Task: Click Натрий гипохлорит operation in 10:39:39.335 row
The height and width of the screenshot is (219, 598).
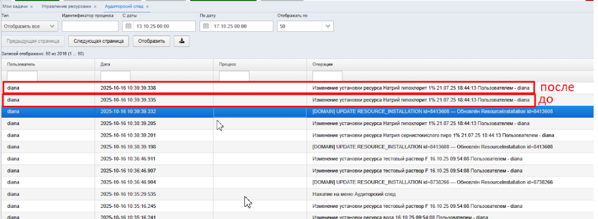Action: (421, 100)
